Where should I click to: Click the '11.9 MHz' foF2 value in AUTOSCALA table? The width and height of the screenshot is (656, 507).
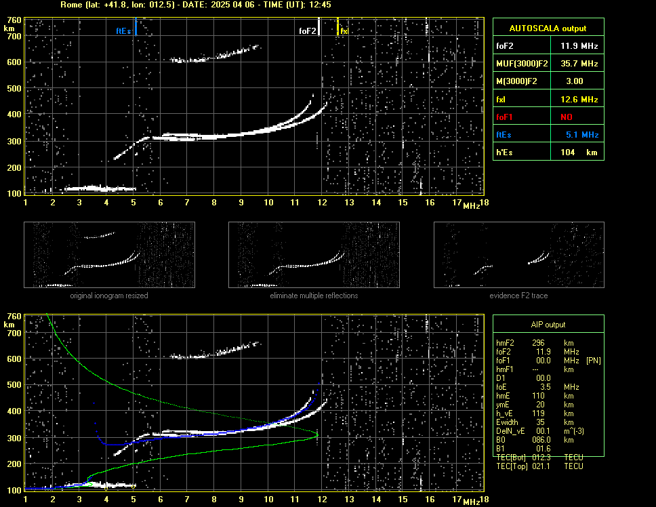(x=579, y=46)
